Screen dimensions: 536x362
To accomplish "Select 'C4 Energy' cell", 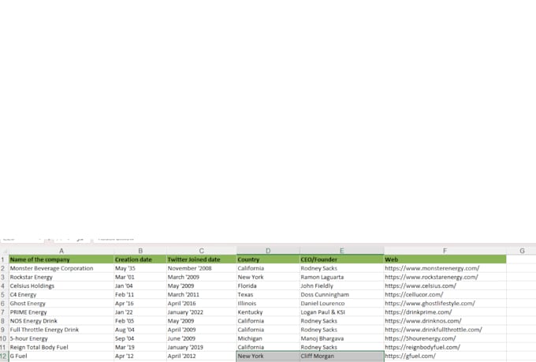I will tap(61, 295).
